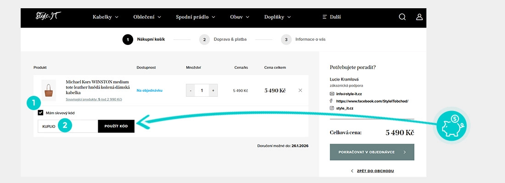Click the POUŽÍT KÓD button
This screenshot has width=505, height=183.
(x=116, y=126)
